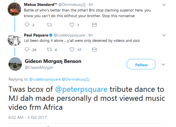
Task: Open Paul Psquare's verified badge
Action: 51,35
